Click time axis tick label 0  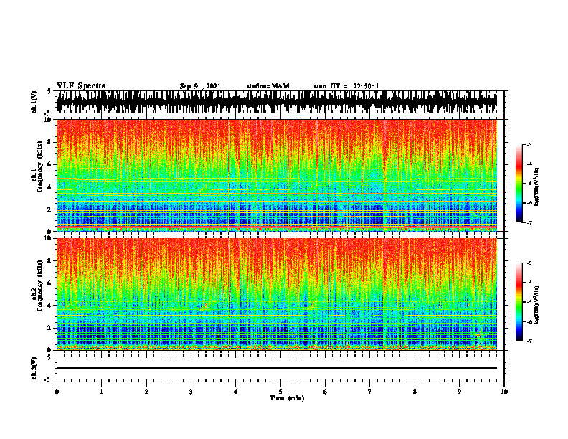57,392
